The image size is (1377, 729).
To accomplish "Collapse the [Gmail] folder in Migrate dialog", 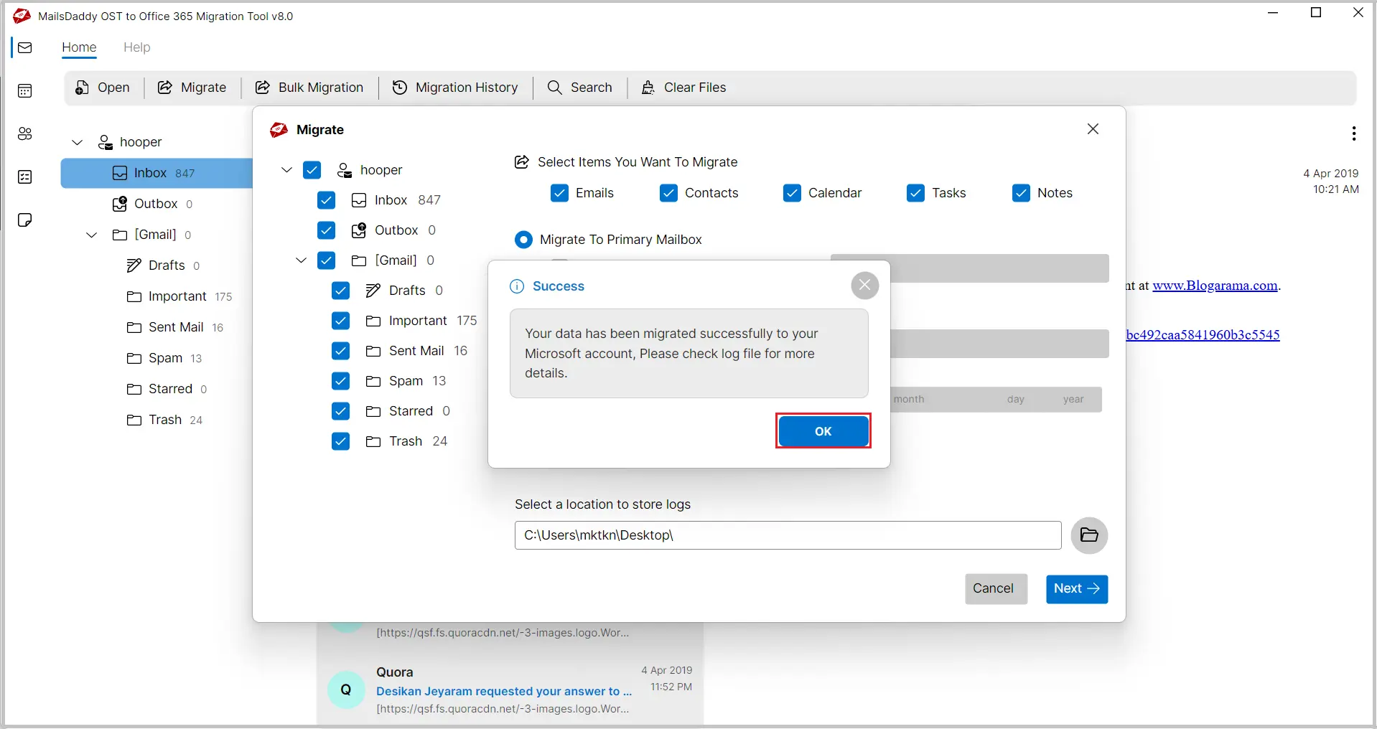I will click(x=301, y=260).
